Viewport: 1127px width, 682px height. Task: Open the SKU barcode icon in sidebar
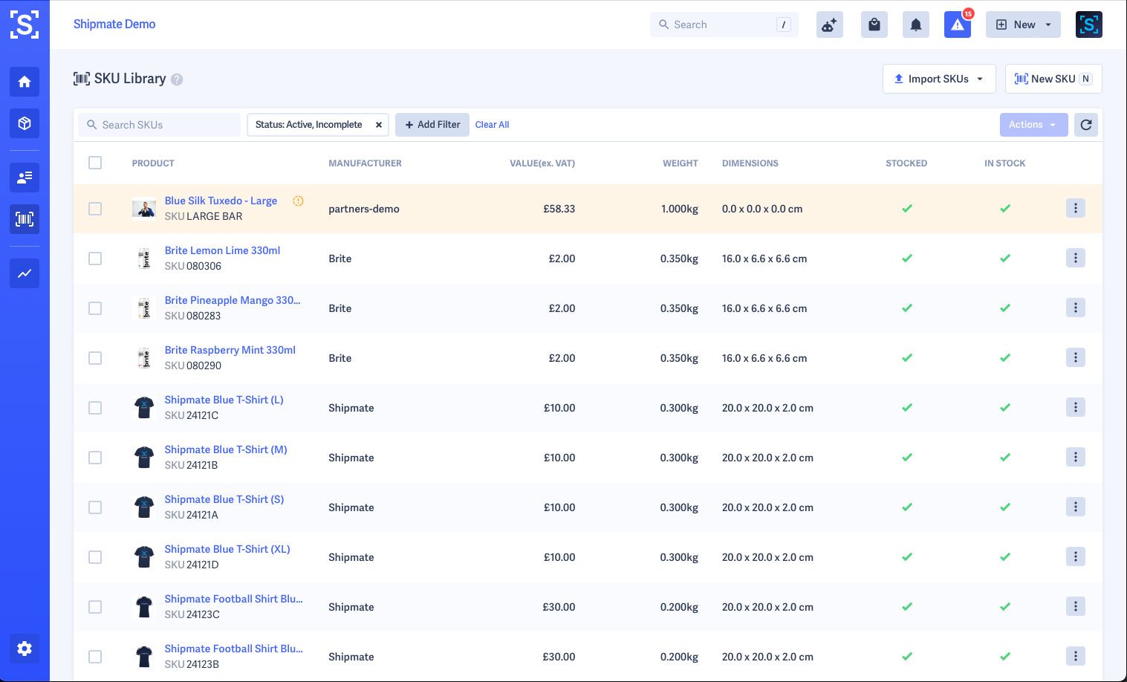[25, 219]
